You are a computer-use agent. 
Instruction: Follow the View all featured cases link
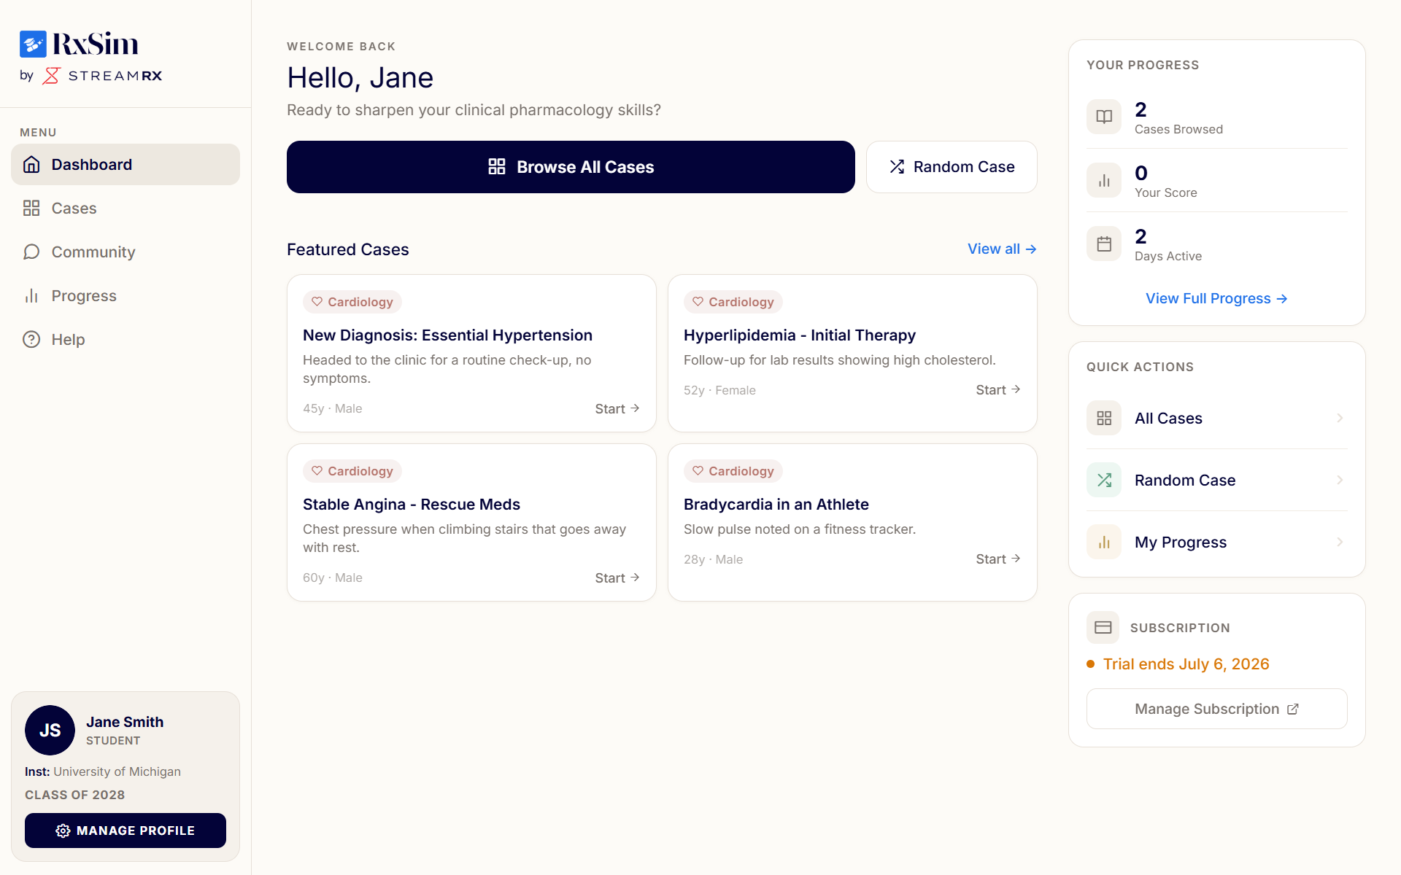(x=1002, y=249)
